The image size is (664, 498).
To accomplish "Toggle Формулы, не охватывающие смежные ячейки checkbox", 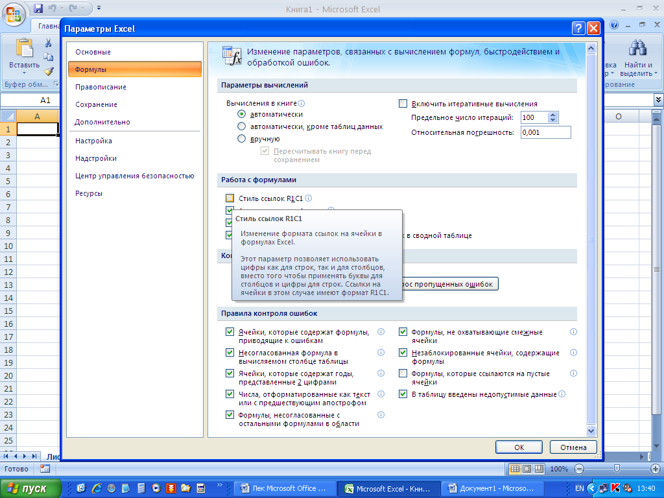I will click(403, 332).
